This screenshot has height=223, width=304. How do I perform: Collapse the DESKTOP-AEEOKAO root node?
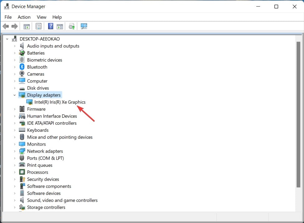click(7, 39)
